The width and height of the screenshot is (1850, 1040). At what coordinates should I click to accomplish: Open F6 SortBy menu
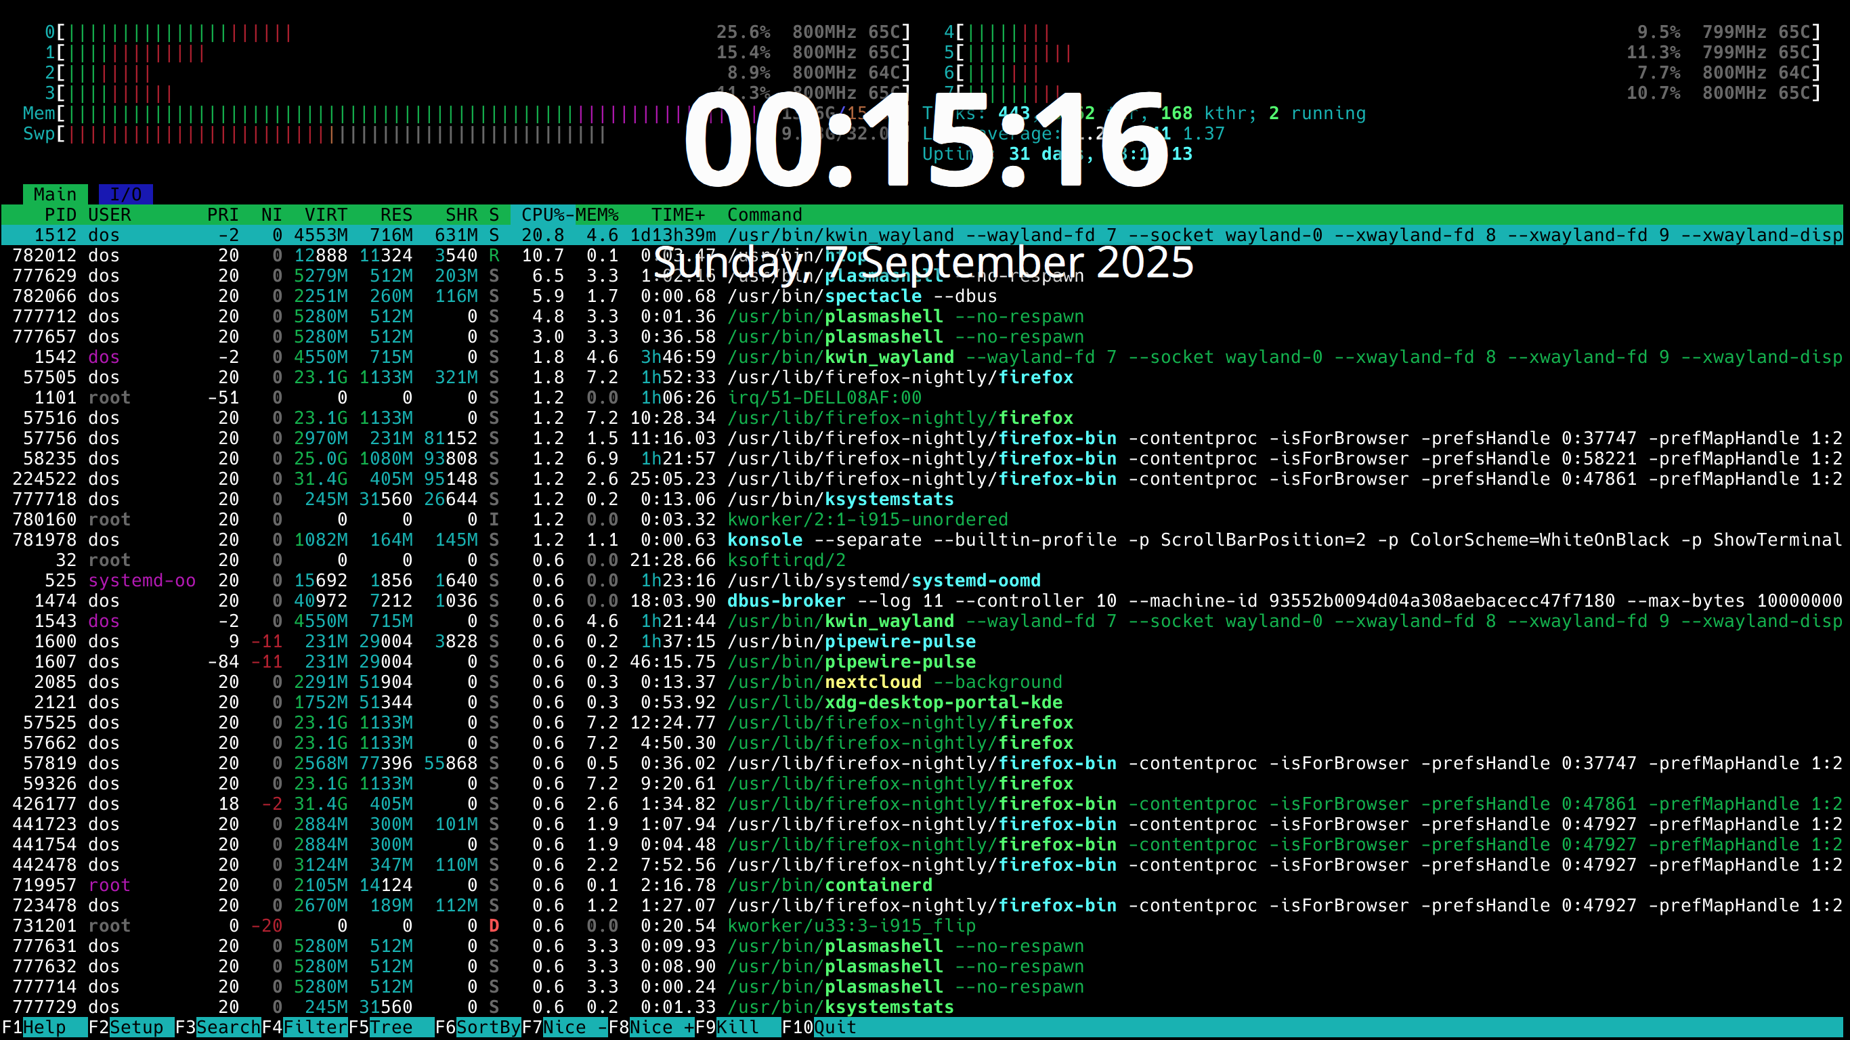tap(477, 1027)
